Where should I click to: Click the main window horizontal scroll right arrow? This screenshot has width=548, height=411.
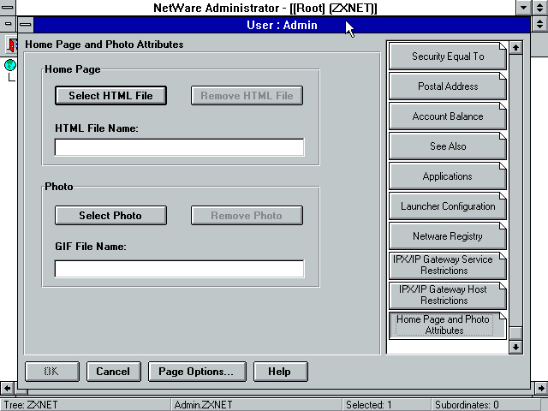point(541,388)
